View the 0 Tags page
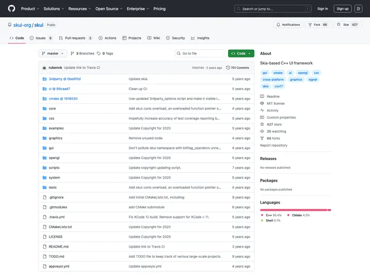The width and height of the screenshot is (370, 275). [x=106, y=54]
